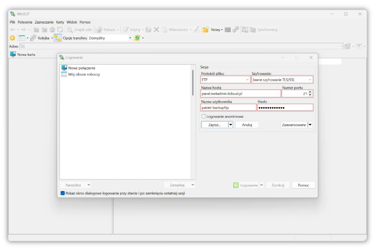Viewport: 375px width, 251px height.
Task: Click the Pomoc button in dialog
Action: point(304,185)
